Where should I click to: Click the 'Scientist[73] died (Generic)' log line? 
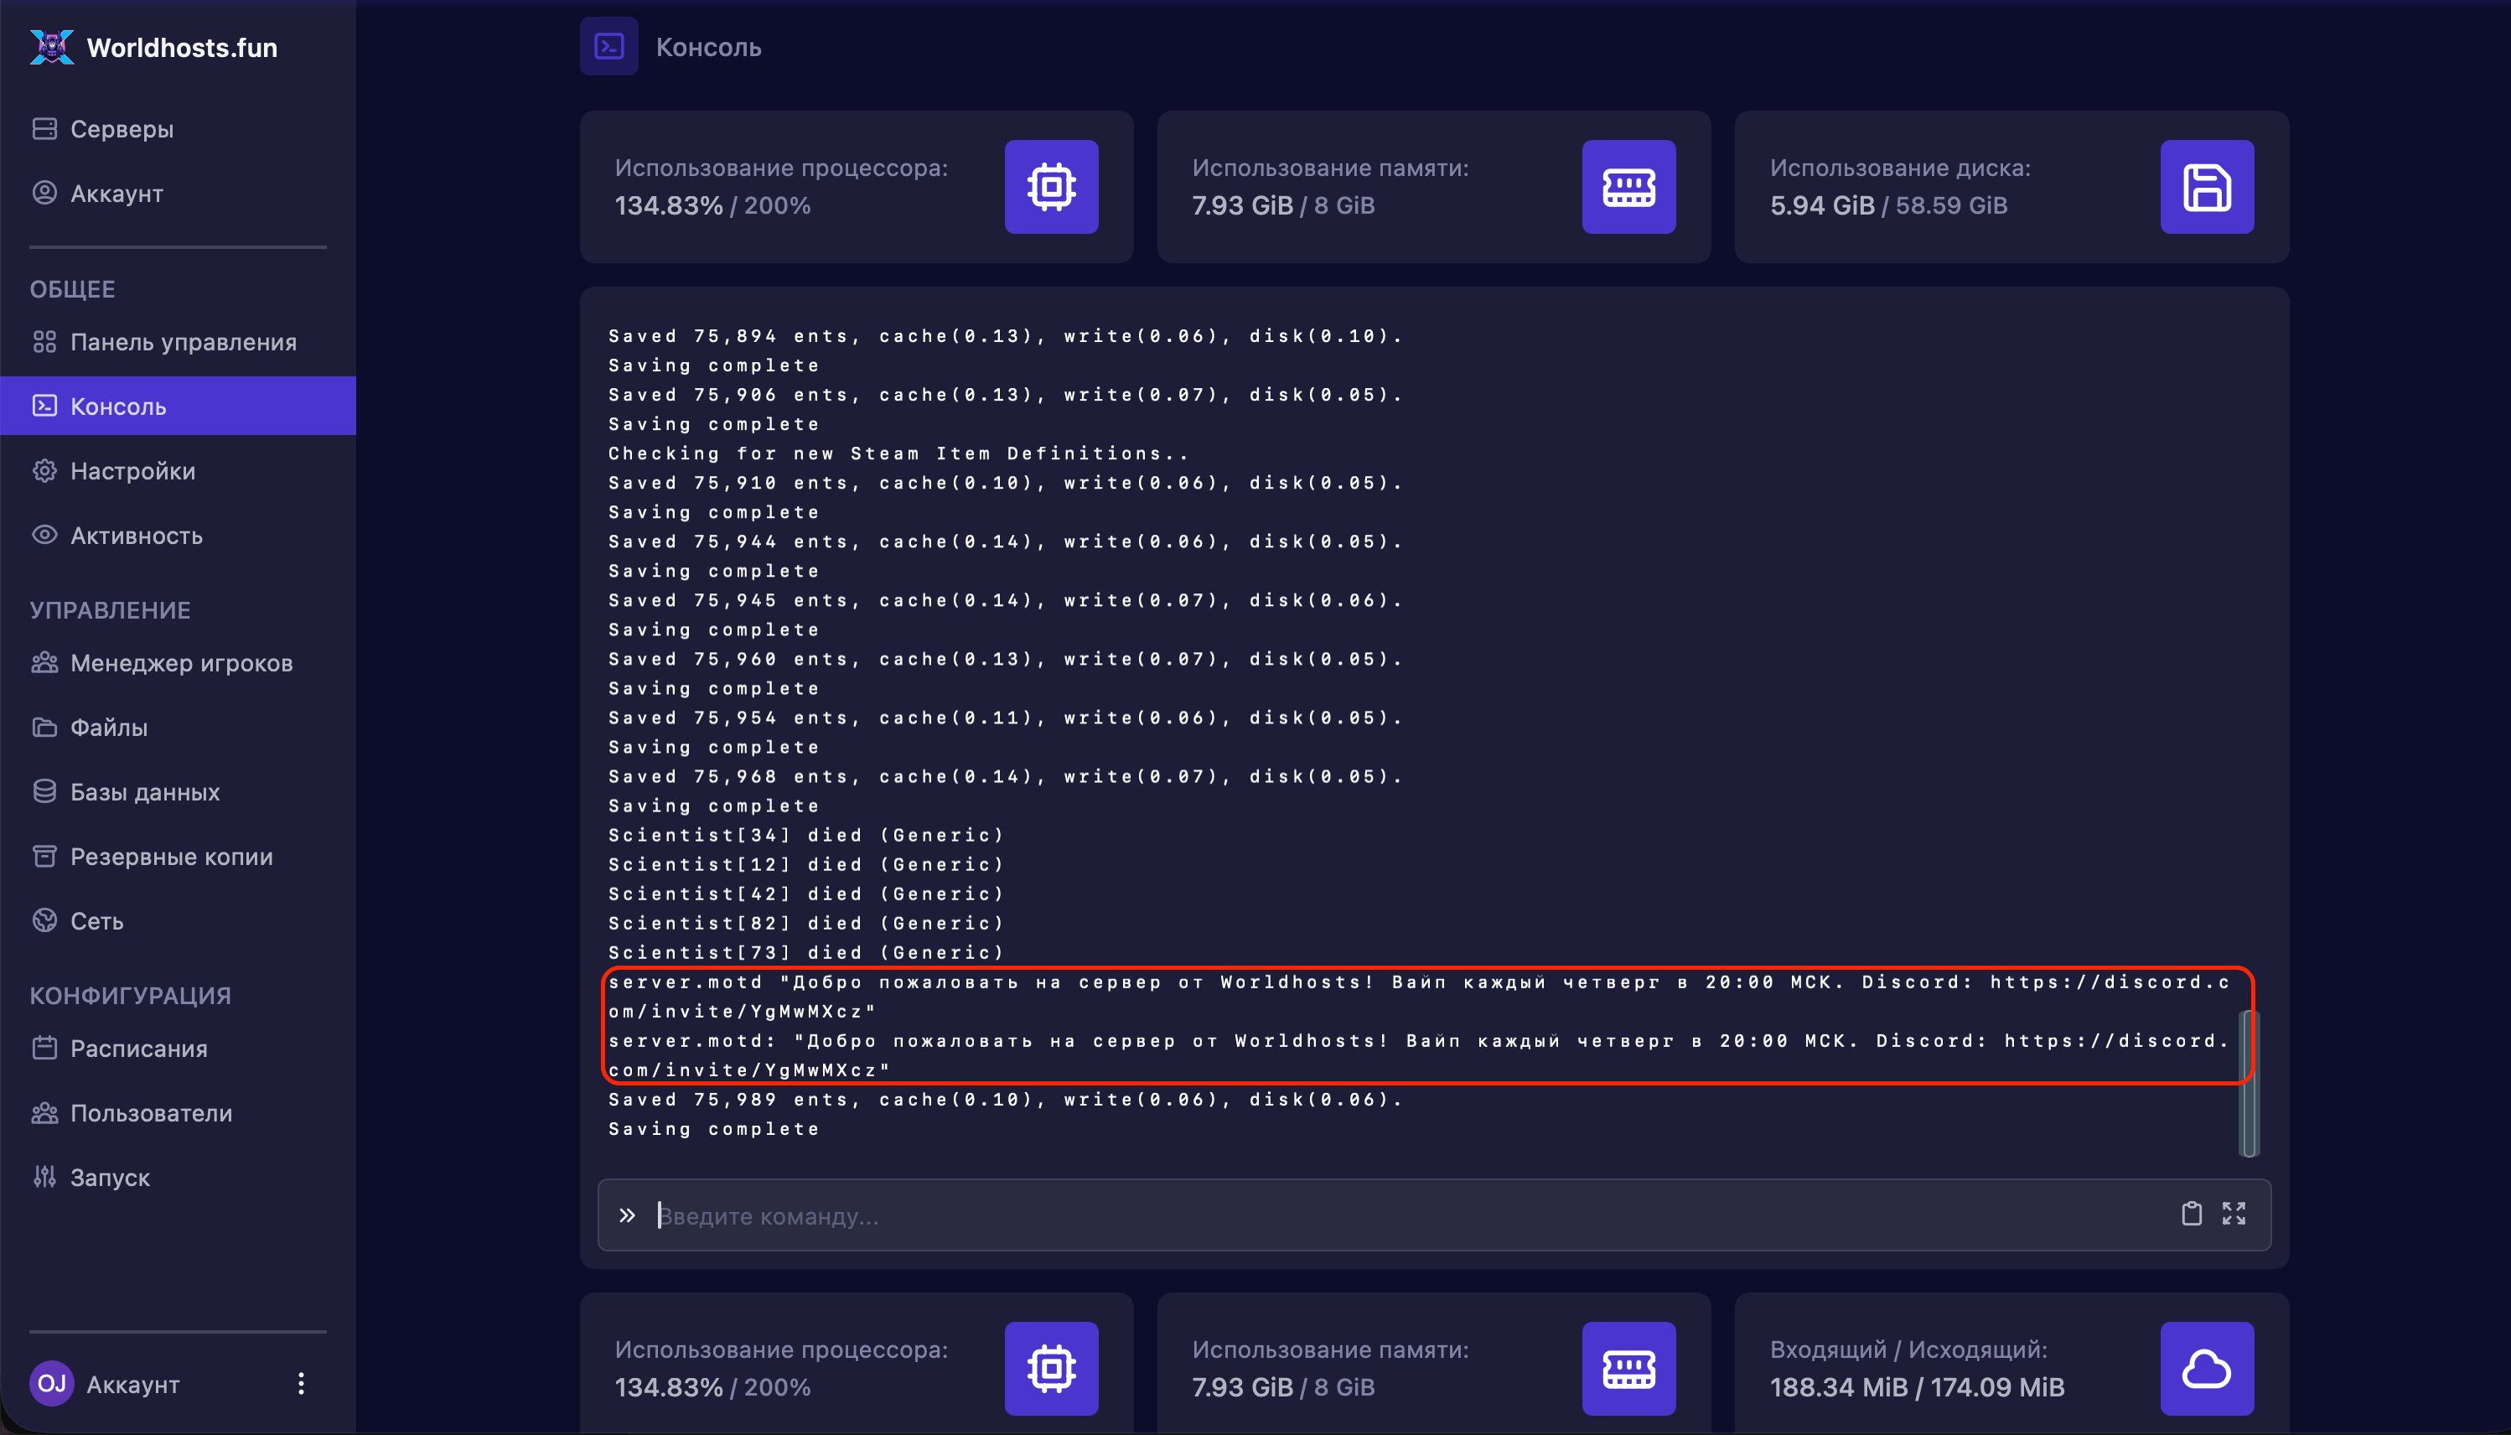805,952
